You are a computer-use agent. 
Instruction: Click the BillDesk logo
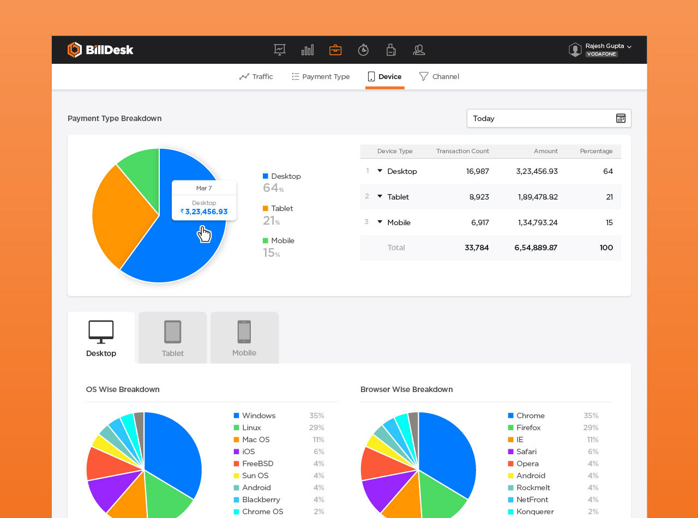pos(100,50)
